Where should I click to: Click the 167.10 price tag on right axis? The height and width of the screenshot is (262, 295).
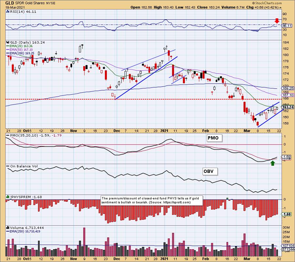(x=288, y=95)
